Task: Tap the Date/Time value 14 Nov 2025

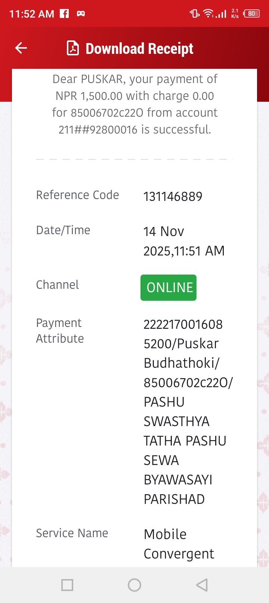Action: click(184, 241)
